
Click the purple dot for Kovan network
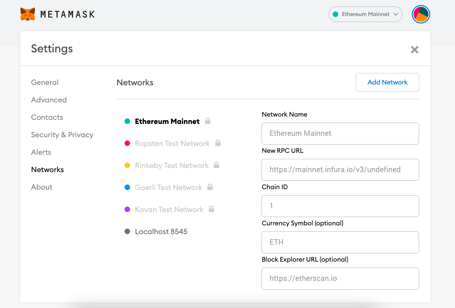(x=127, y=209)
